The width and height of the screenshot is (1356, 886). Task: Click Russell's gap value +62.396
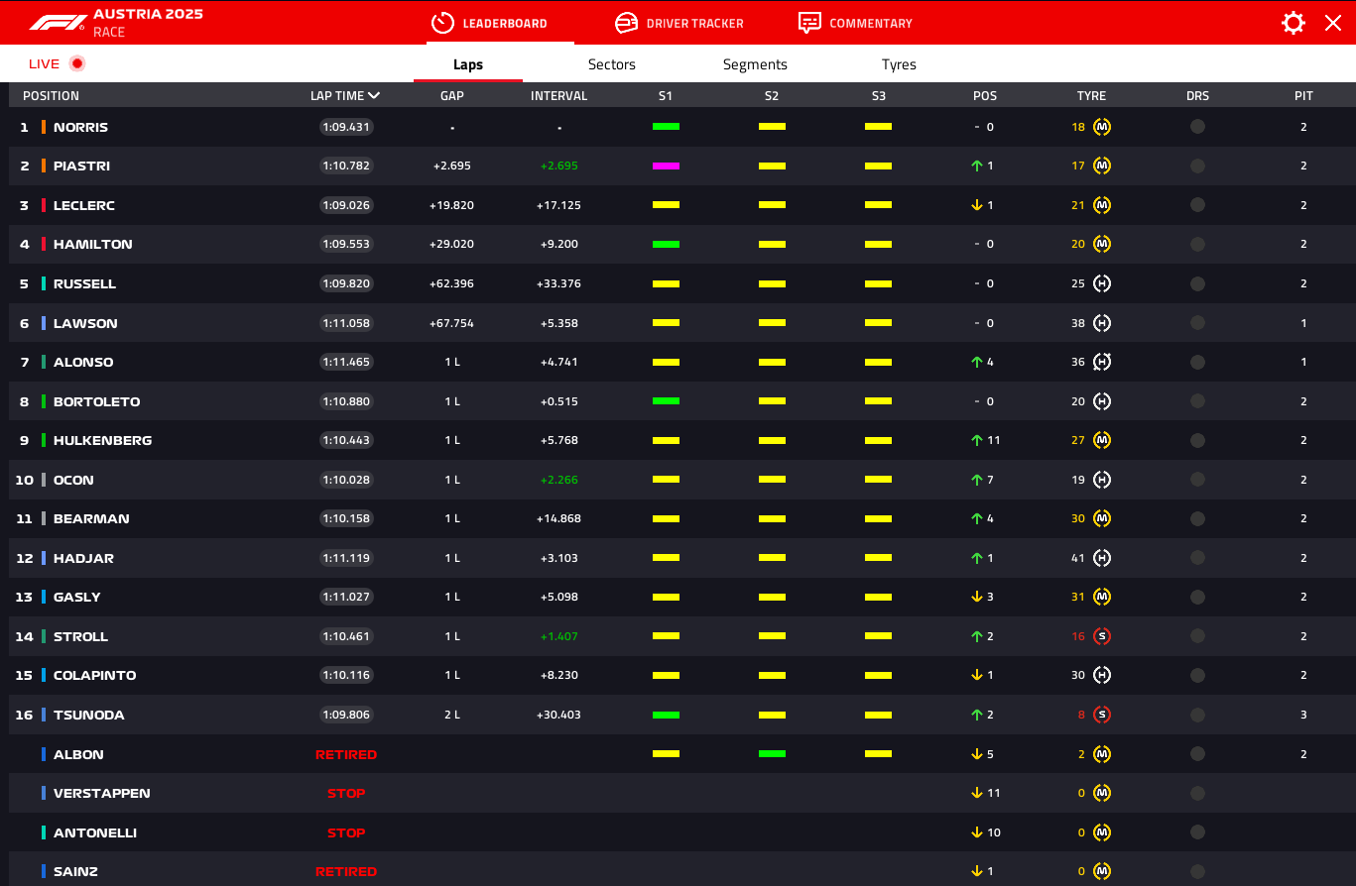coord(452,283)
